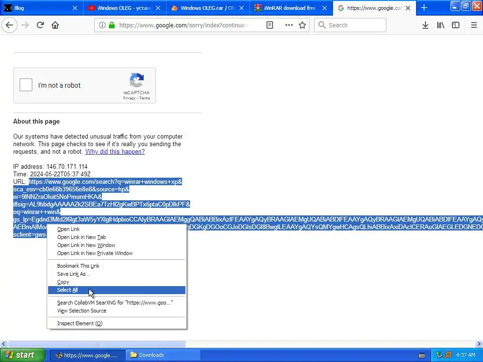Choose View Selection Source
The image size is (483, 362).
tap(117, 311)
